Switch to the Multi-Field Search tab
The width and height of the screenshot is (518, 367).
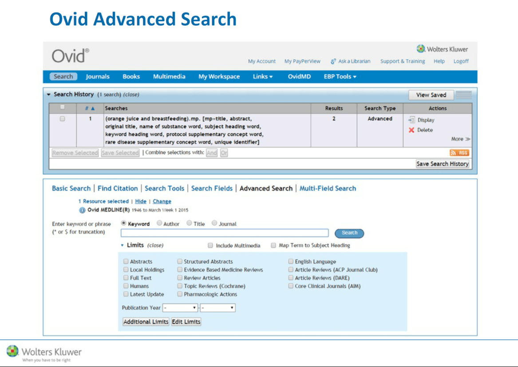coord(328,188)
